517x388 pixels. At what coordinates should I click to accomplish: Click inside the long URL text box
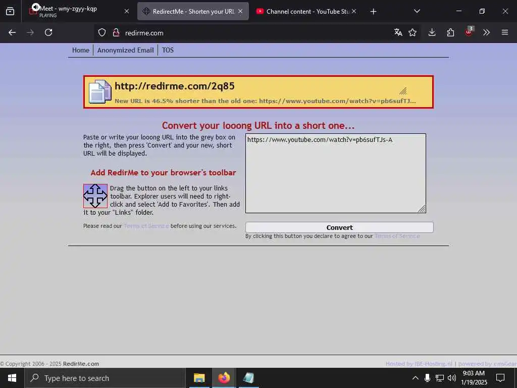pos(336,173)
